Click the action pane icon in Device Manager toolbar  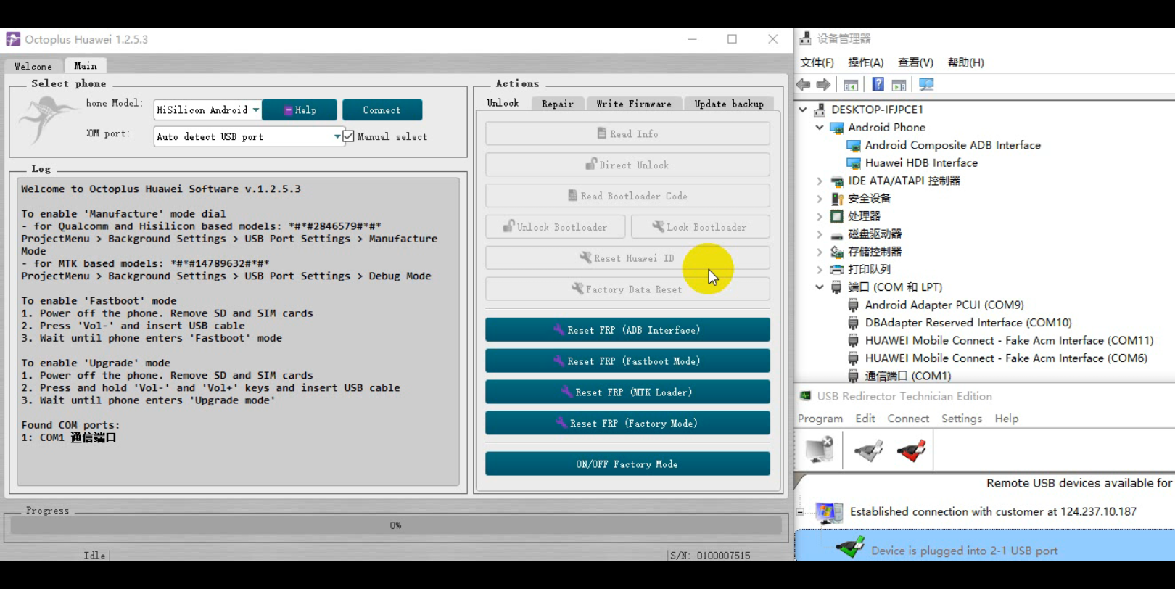click(x=899, y=85)
